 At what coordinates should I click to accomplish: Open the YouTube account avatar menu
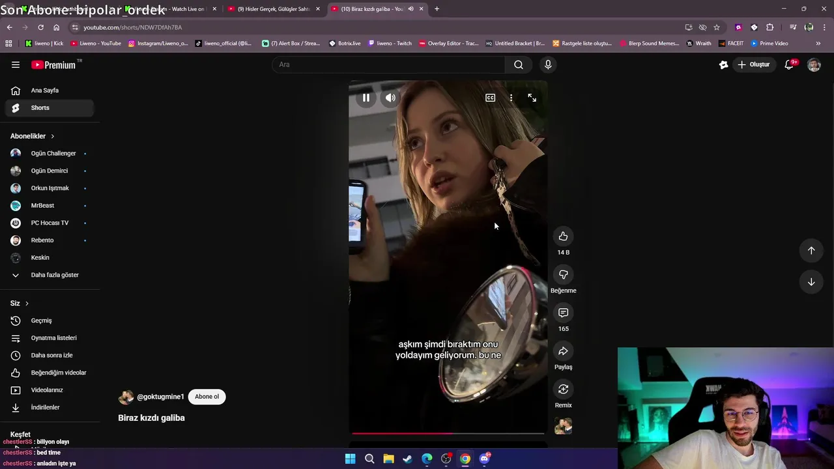[x=814, y=64]
